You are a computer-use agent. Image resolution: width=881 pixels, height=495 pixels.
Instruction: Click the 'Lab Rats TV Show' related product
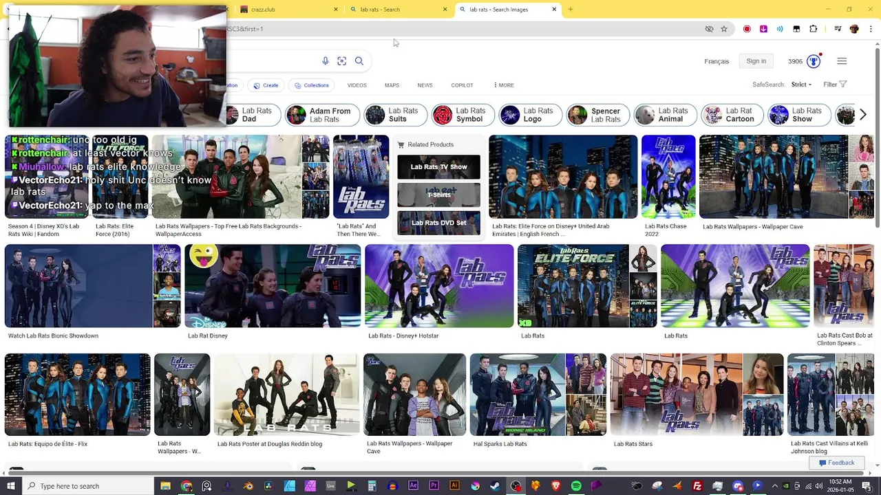tap(438, 167)
